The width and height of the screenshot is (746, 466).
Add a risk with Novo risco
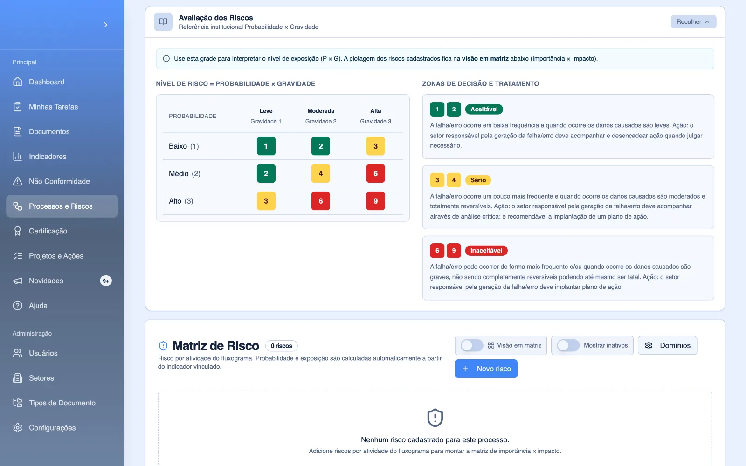coord(486,369)
